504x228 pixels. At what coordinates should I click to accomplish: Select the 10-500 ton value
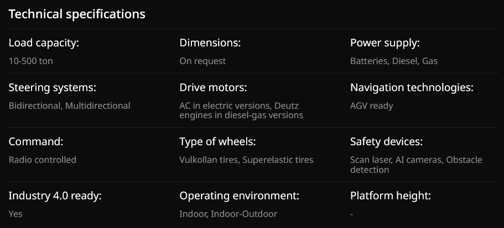point(31,61)
